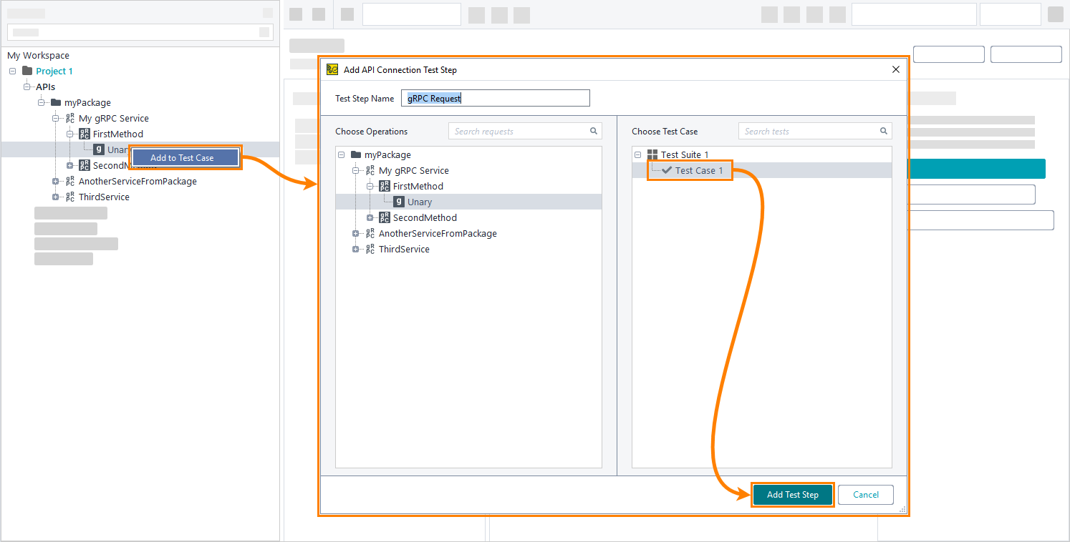1070x542 pixels.
Task: Click the My gRPC Service icon in the dialog
Action: coord(370,170)
